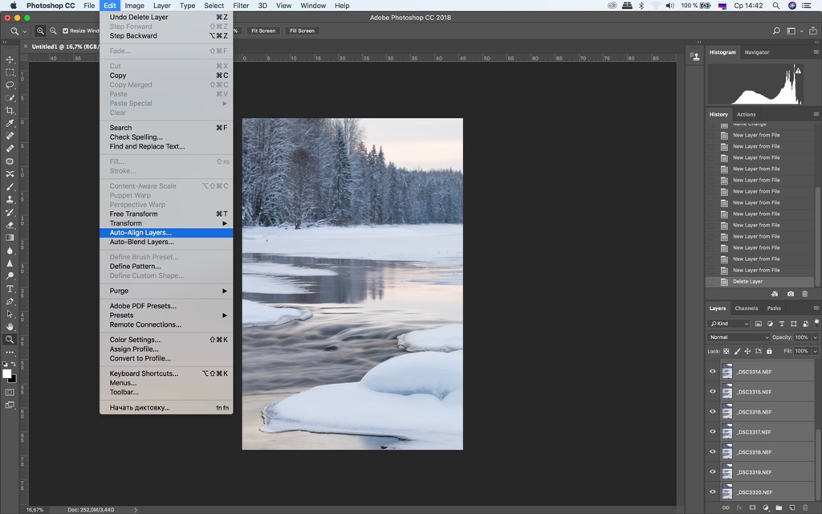The height and width of the screenshot is (514, 822).
Task: Toggle the Resize Windows checkbox
Action: (x=65, y=31)
